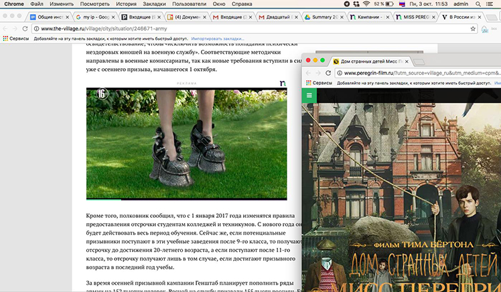Switch to the Общие инст tab
This screenshot has height=292, width=501.
pos(50,17)
